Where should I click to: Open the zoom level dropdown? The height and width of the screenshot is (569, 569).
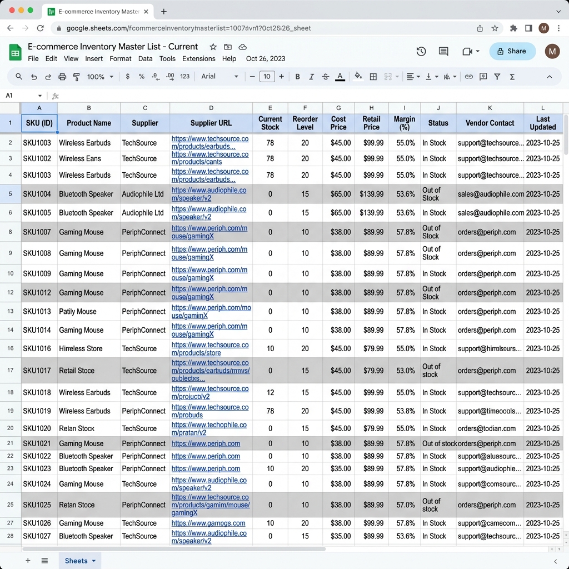[100, 77]
